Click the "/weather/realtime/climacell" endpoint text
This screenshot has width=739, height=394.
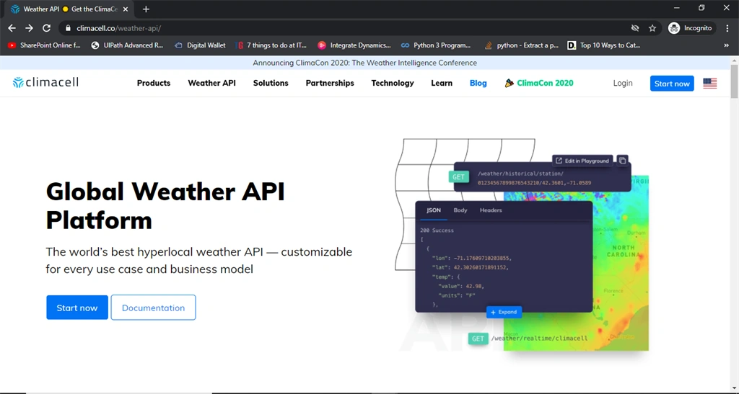pyautogui.click(x=539, y=339)
